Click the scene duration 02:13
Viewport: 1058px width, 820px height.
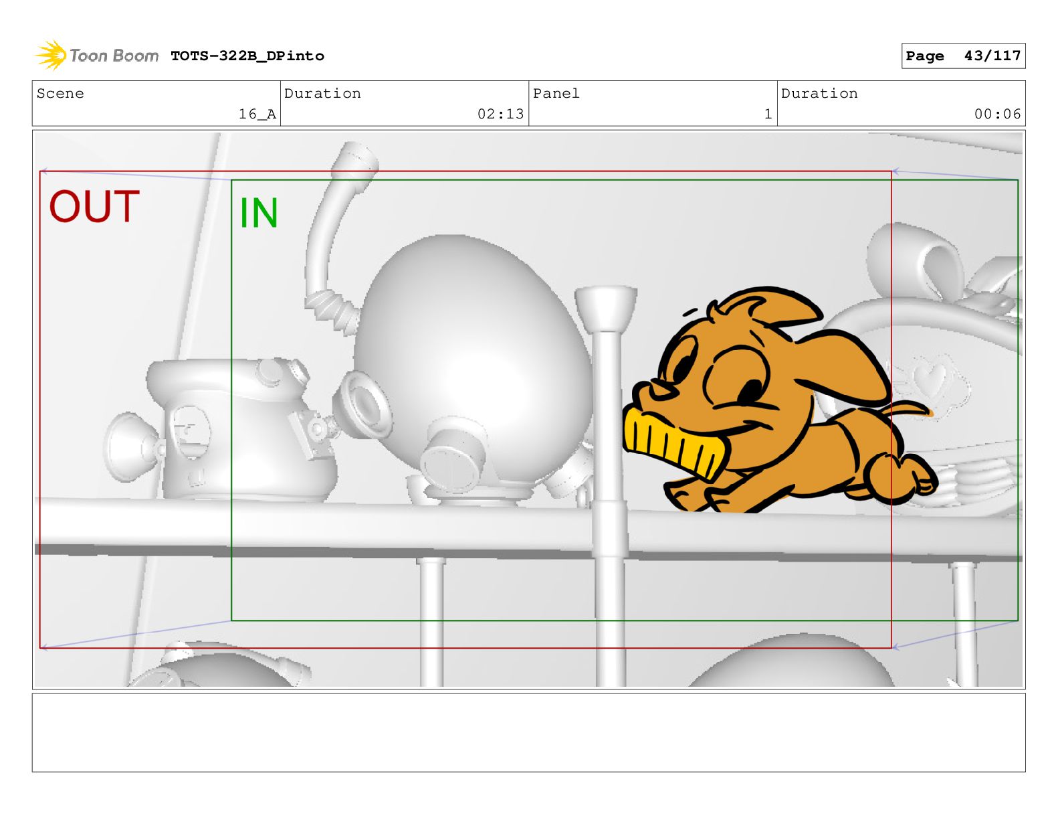[x=500, y=114]
